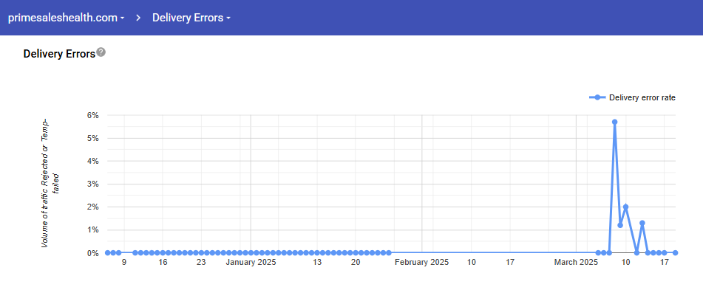Click the Delivery Errors section heading
The width and height of the screenshot is (703, 290).
click(59, 54)
